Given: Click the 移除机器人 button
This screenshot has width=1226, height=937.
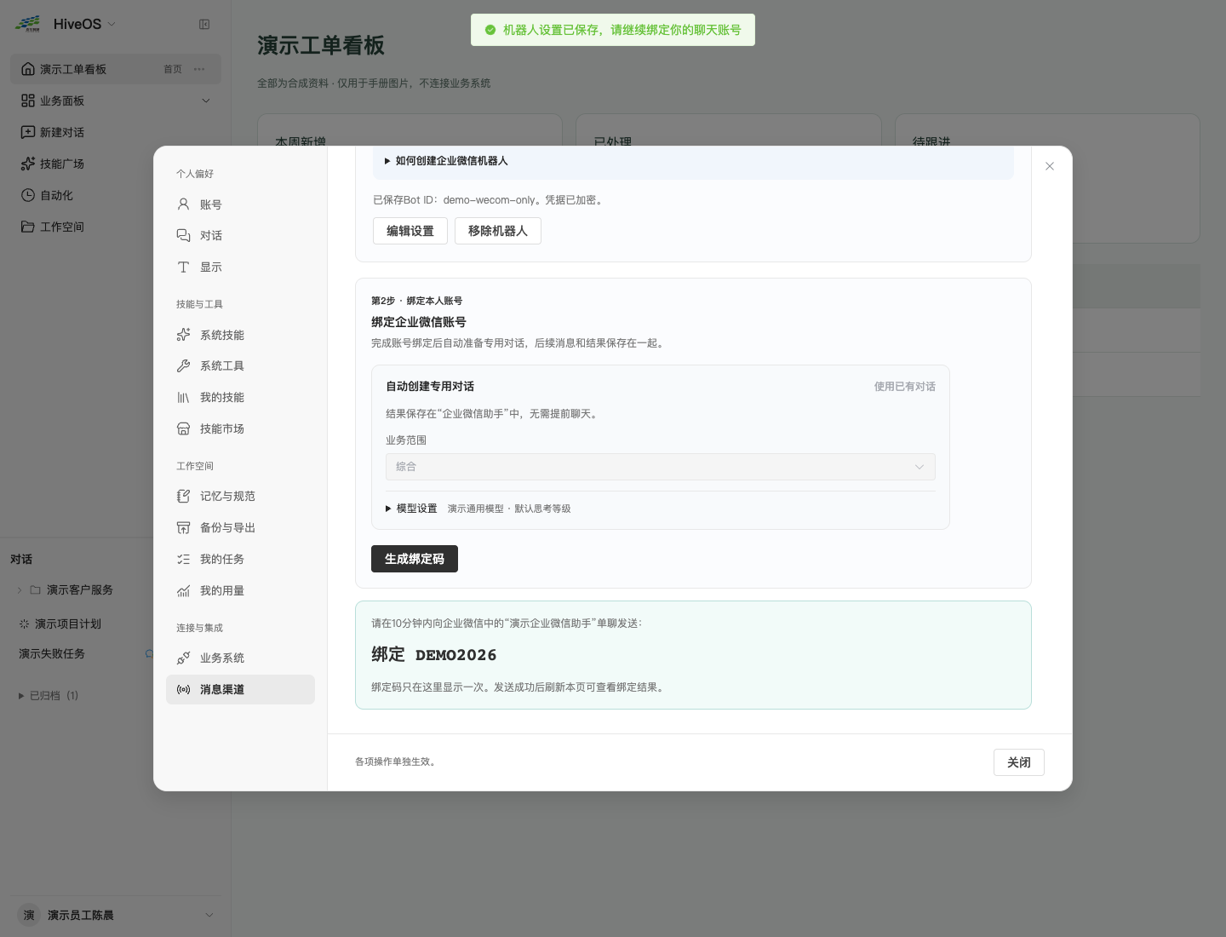Looking at the screenshot, I should tap(498, 231).
